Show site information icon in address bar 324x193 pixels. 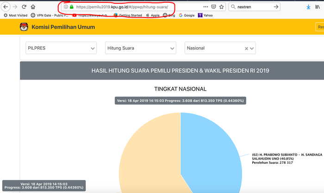66,7
